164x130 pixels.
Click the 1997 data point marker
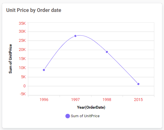tap(75, 36)
